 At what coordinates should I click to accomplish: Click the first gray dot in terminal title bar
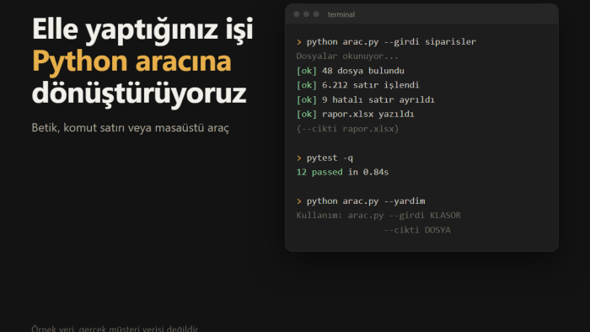(x=297, y=14)
